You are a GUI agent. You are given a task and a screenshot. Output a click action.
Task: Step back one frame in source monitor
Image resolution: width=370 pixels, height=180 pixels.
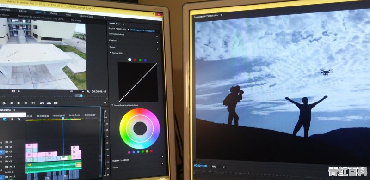pyautogui.click(x=11, y=103)
